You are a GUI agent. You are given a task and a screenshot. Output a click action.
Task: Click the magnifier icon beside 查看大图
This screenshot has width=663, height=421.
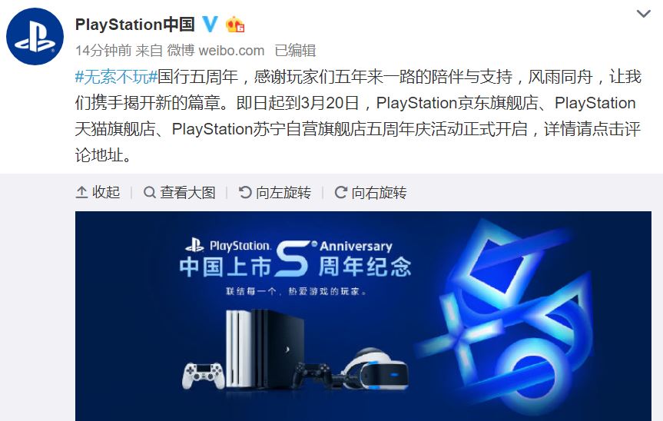click(x=149, y=193)
